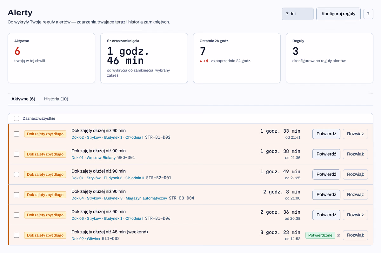Image resolution: width=381 pixels, height=253 pixels.
Task: Click the STR-B1-D02 dock code
Action: pos(158,137)
